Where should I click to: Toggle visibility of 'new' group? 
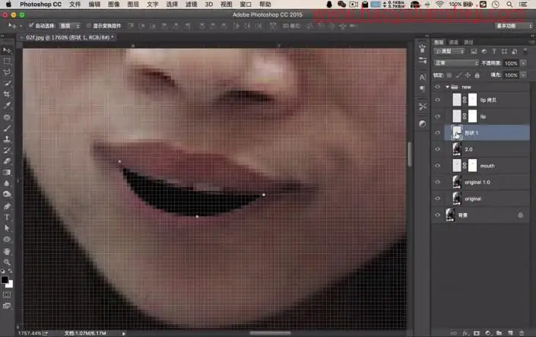point(438,87)
